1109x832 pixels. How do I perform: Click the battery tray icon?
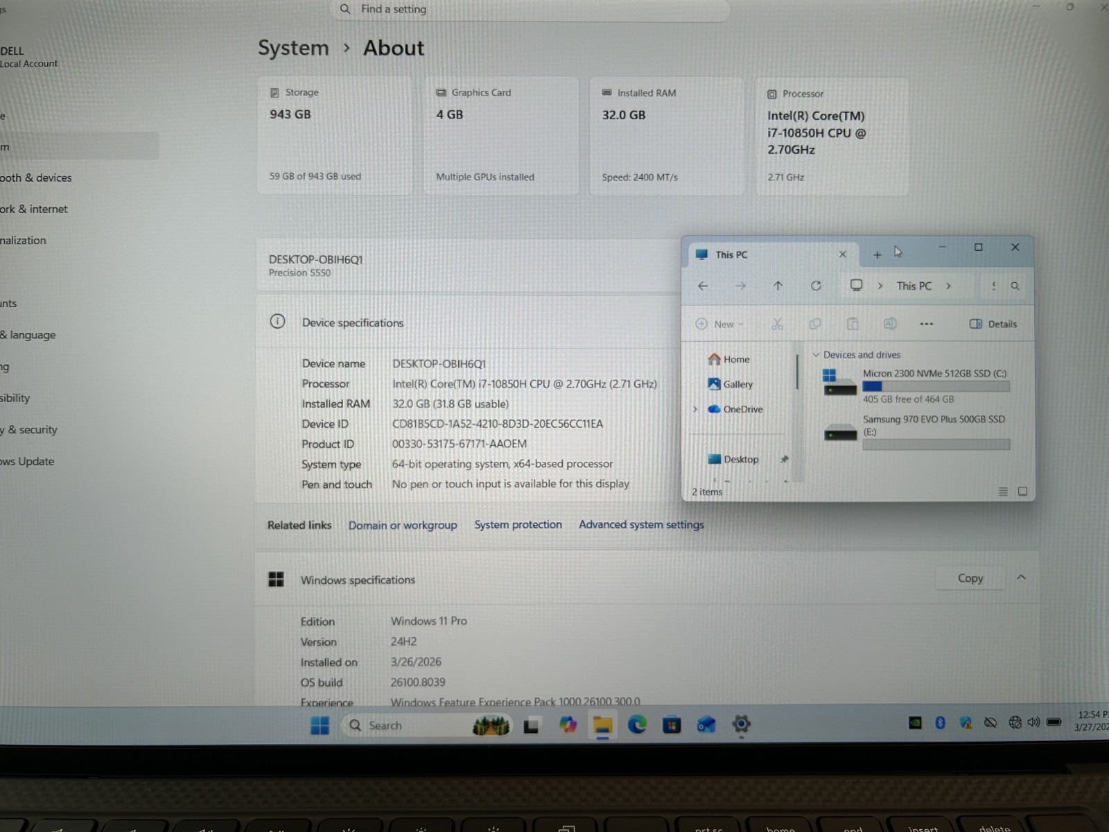(x=1054, y=722)
